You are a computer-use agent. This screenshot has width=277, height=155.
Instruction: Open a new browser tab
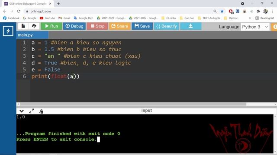click(x=58, y=4)
